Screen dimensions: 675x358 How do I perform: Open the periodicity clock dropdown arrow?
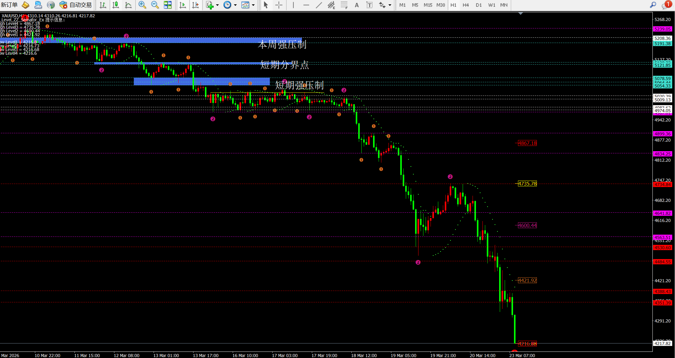[x=235, y=5]
